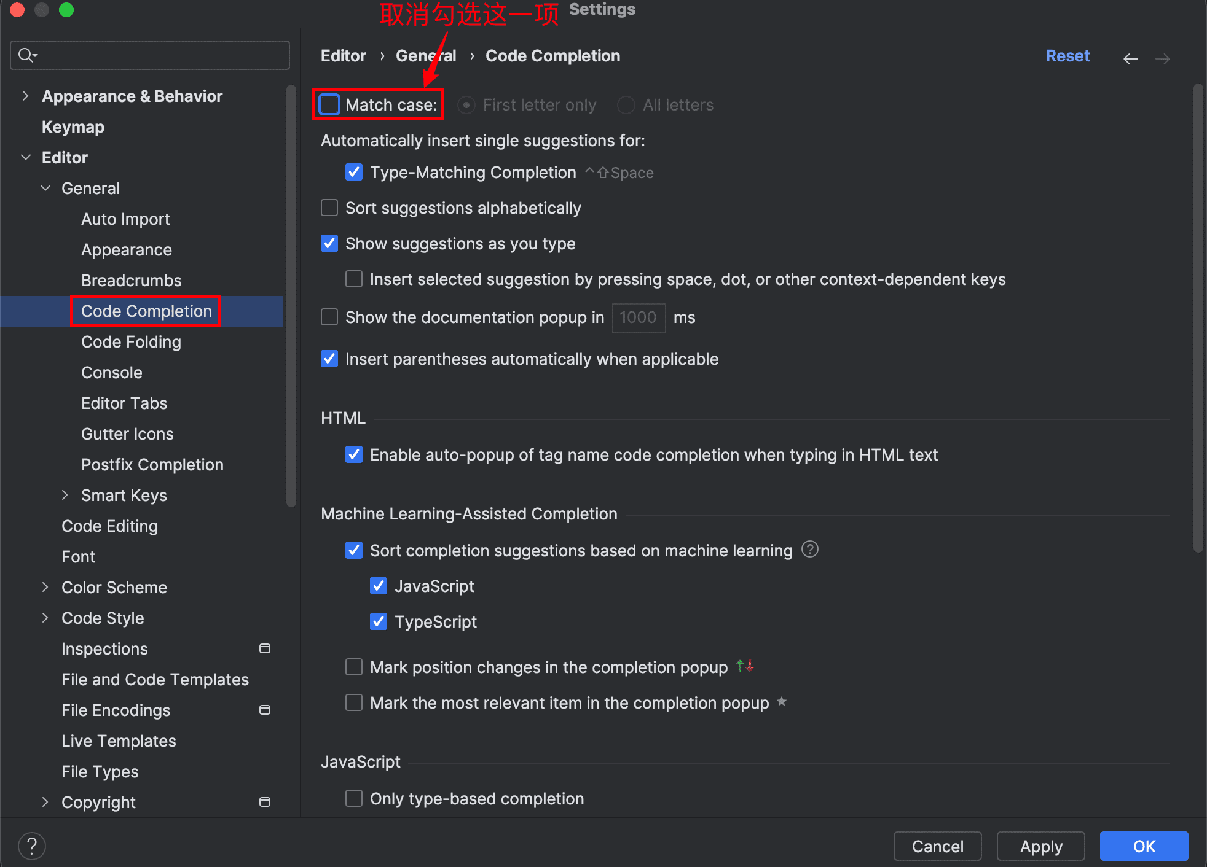Click help icon next to machine learning sorting

(810, 549)
